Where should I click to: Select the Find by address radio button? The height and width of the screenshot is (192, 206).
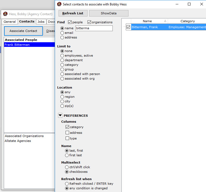62,37
